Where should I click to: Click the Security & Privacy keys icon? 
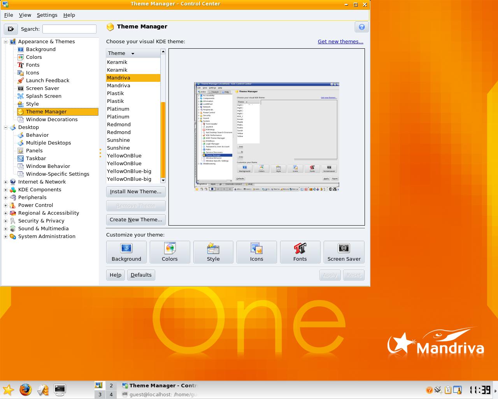13,221
